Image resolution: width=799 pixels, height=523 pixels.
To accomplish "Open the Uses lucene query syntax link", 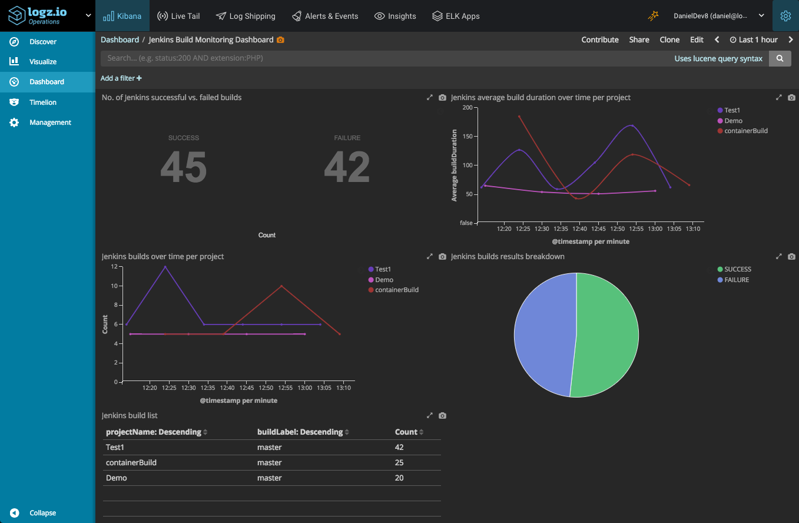I will [718, 58].
